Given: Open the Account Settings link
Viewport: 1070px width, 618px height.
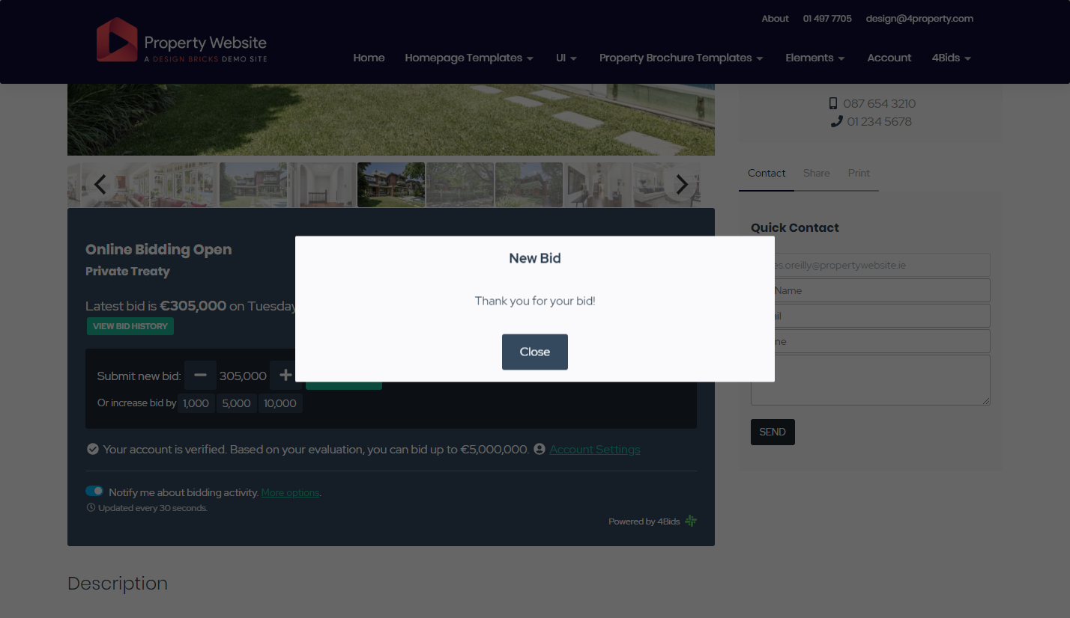Looking at the screenshot, I should (594, 450).
